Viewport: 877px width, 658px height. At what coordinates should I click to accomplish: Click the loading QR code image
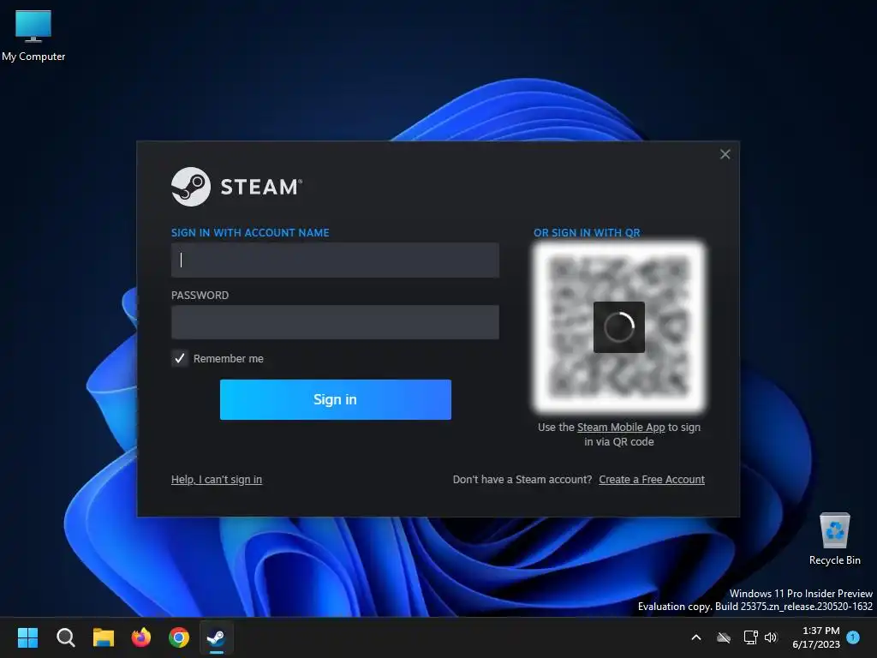[x=618, y=327]
